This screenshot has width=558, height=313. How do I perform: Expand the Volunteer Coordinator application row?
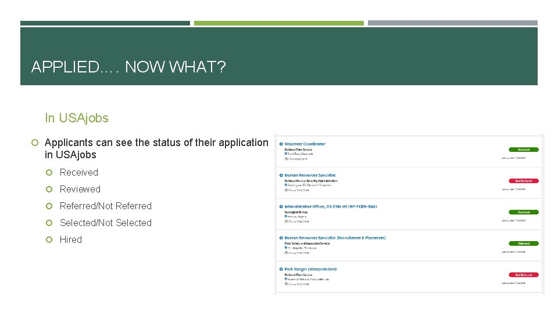281,144
